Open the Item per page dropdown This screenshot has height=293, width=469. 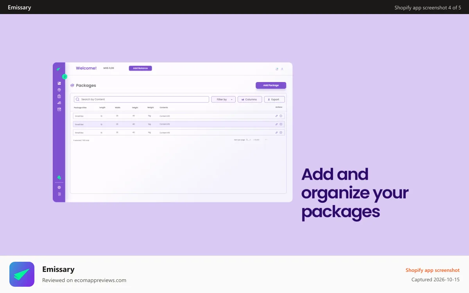[x=249, y=139]
